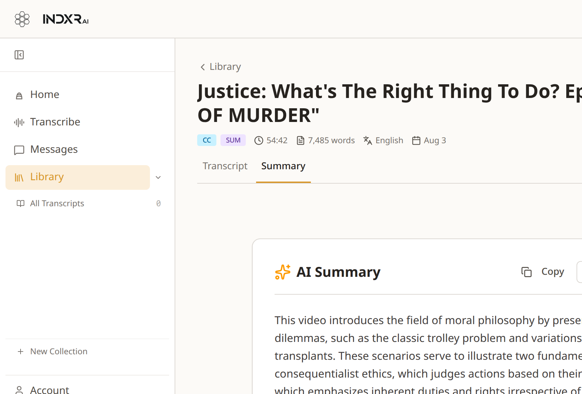
Task: Click the back chevron beside Library breadcrumb
Action: pos(203,67)
